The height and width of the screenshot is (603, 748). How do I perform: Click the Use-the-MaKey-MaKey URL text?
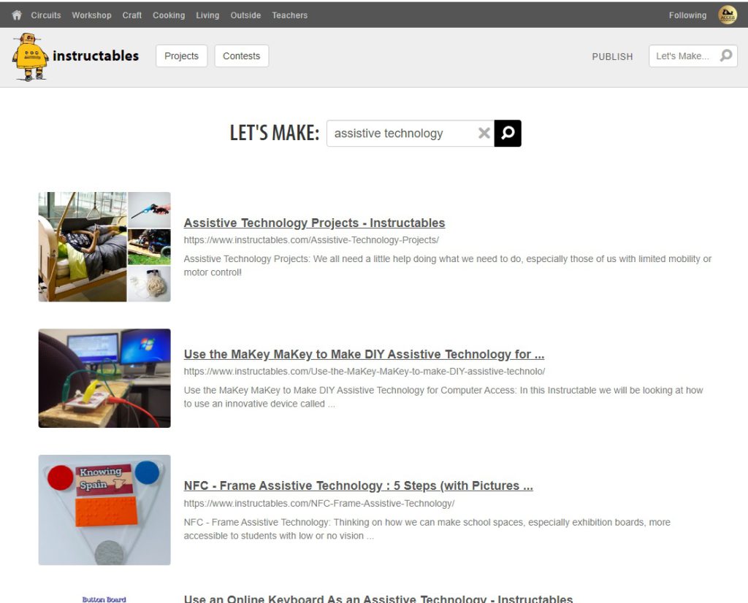[364, 372]
